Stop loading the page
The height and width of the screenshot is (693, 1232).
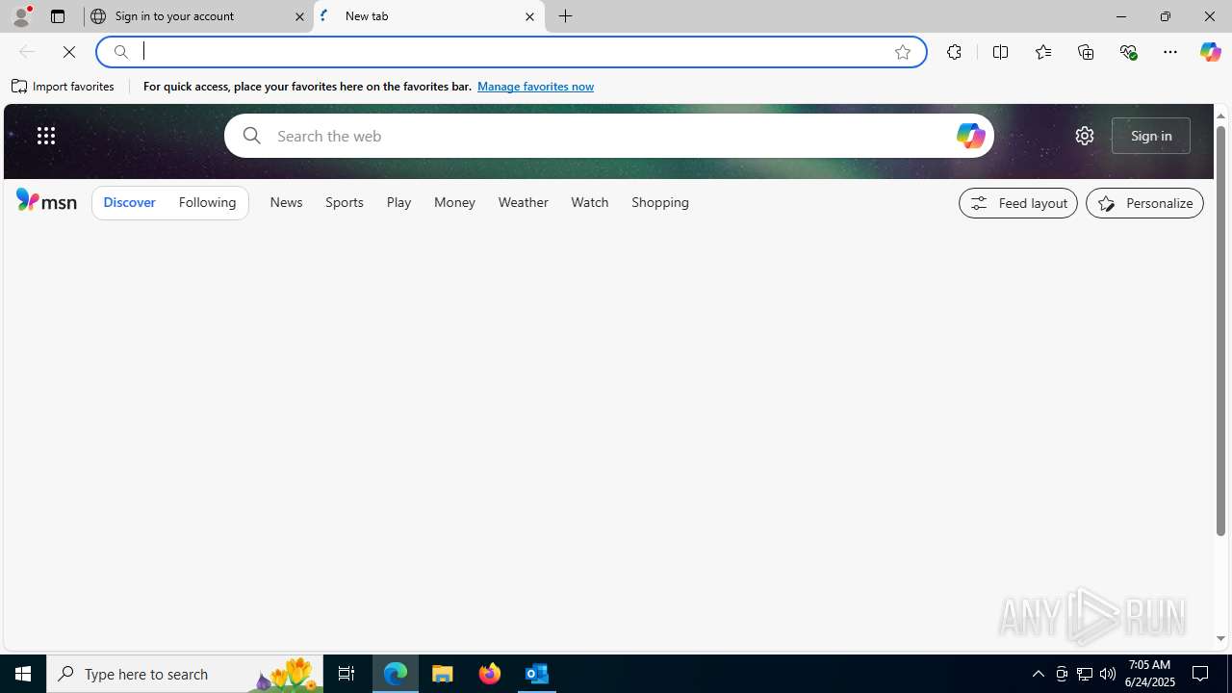pyautogui.click(x=69, y=52)
